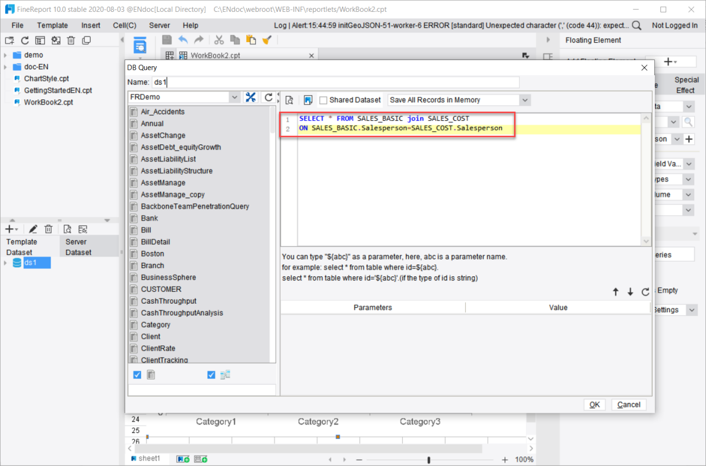Preview the dataset from dataset panel toolbar

pyautogui.click(x=68, y=229)
